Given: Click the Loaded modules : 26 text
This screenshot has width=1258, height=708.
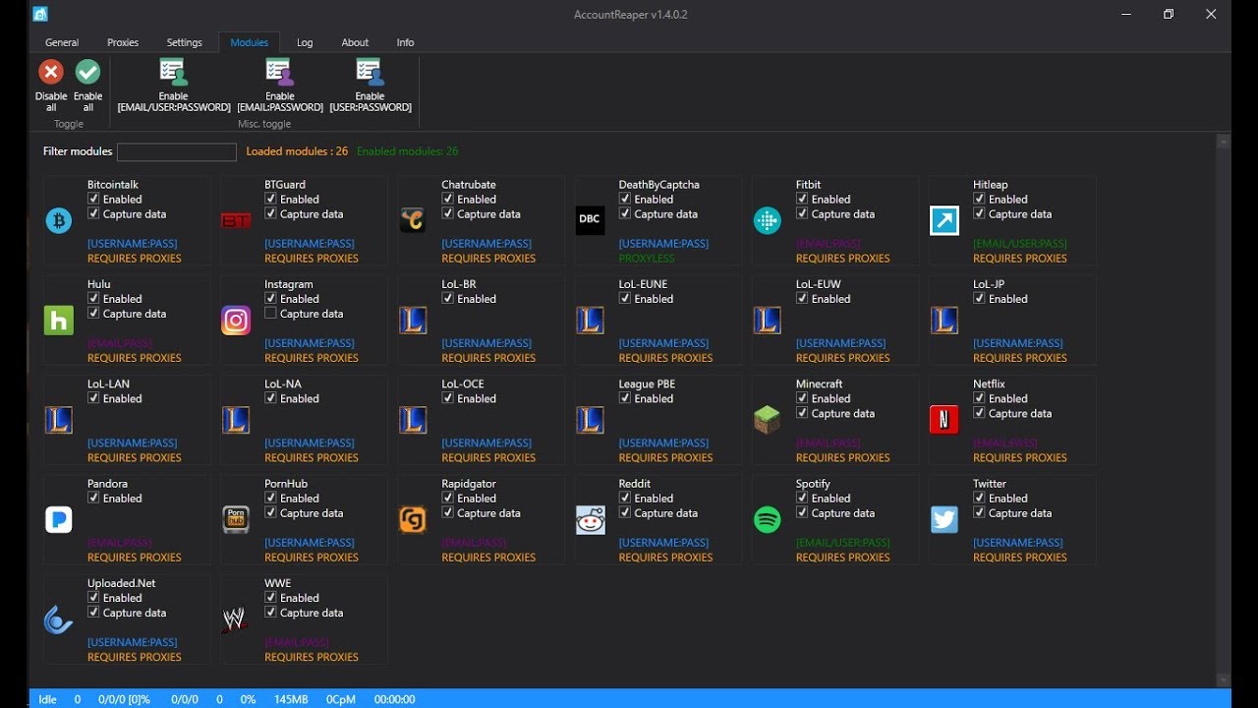Looking at the screenshot, I should [297, 151].
